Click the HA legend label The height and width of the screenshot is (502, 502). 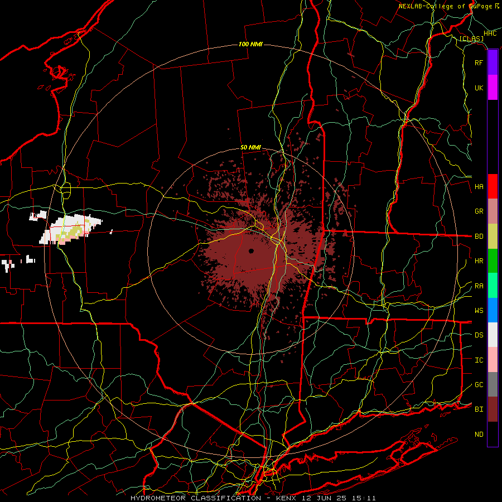coord(479,187)
